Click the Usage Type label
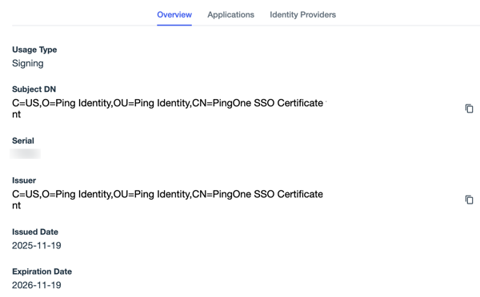The width and height of the screenshot is (480, 297). (x=34, y=49)
